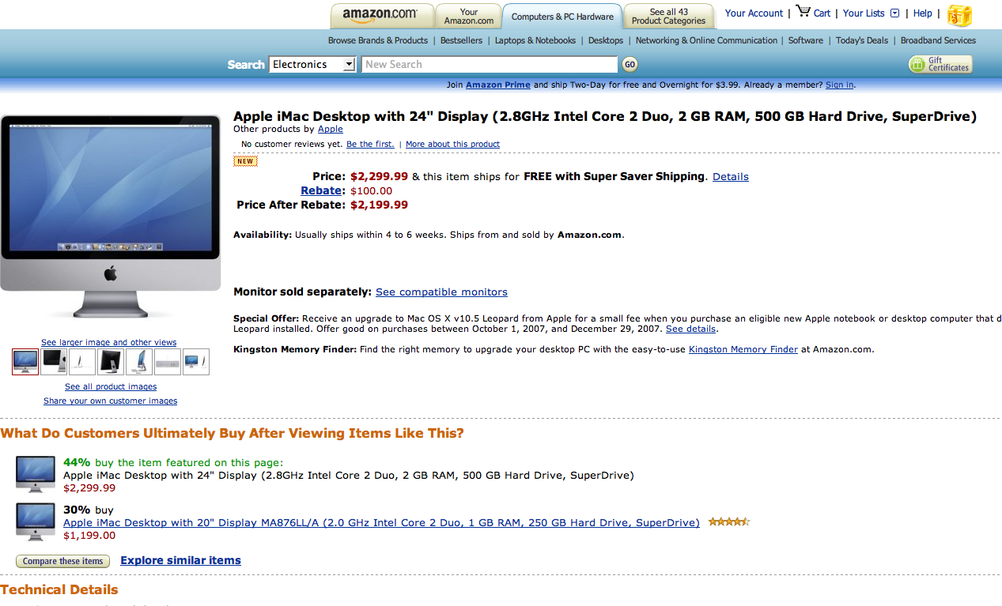
Task: Select the thin side-profile iMac thumbnail
Action: 82,362
